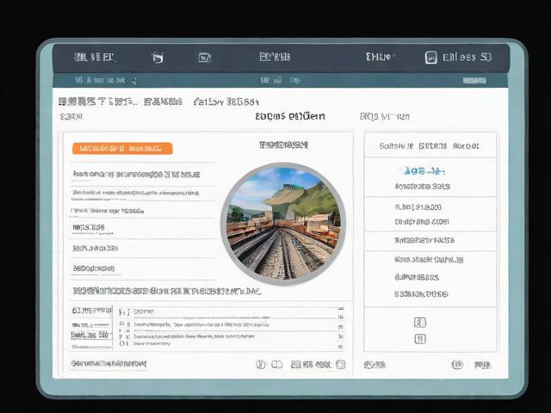Open the leftmost item in the top bar
This screenshot has height=413, width=551.
pos(94,58)
